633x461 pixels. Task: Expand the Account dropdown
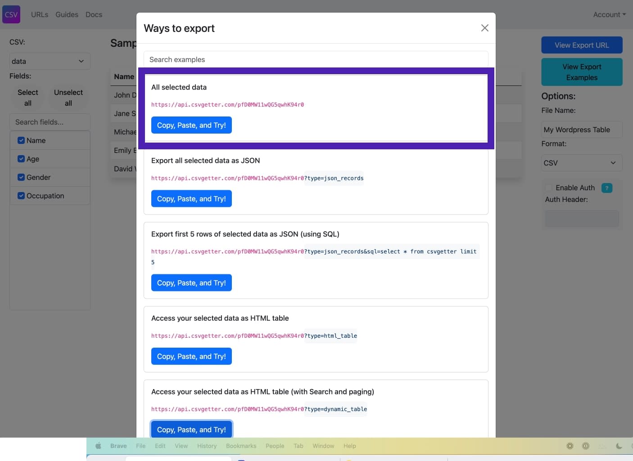tap(609, 14)
